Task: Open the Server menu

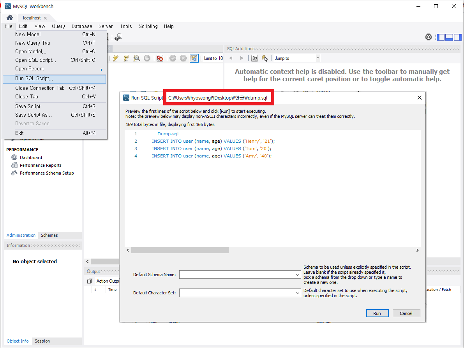Action: 106,26
